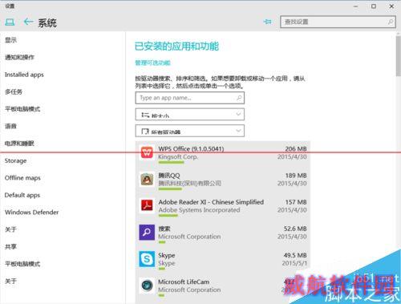
Task: Click the 52.6 MB size value
Action: point(295,229)
